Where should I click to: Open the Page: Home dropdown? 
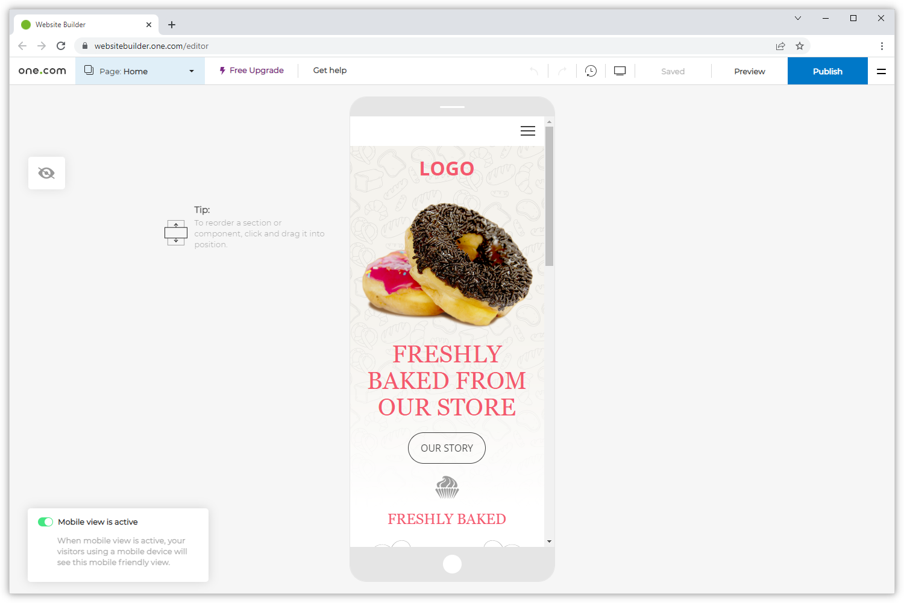[x=191, y=71]
